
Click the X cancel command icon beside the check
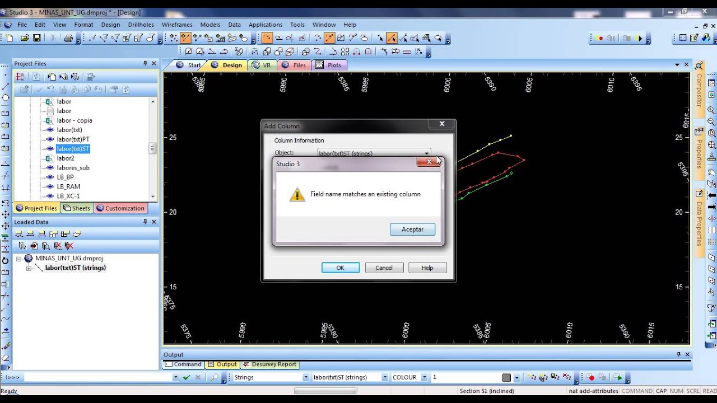tap(198, 377)
